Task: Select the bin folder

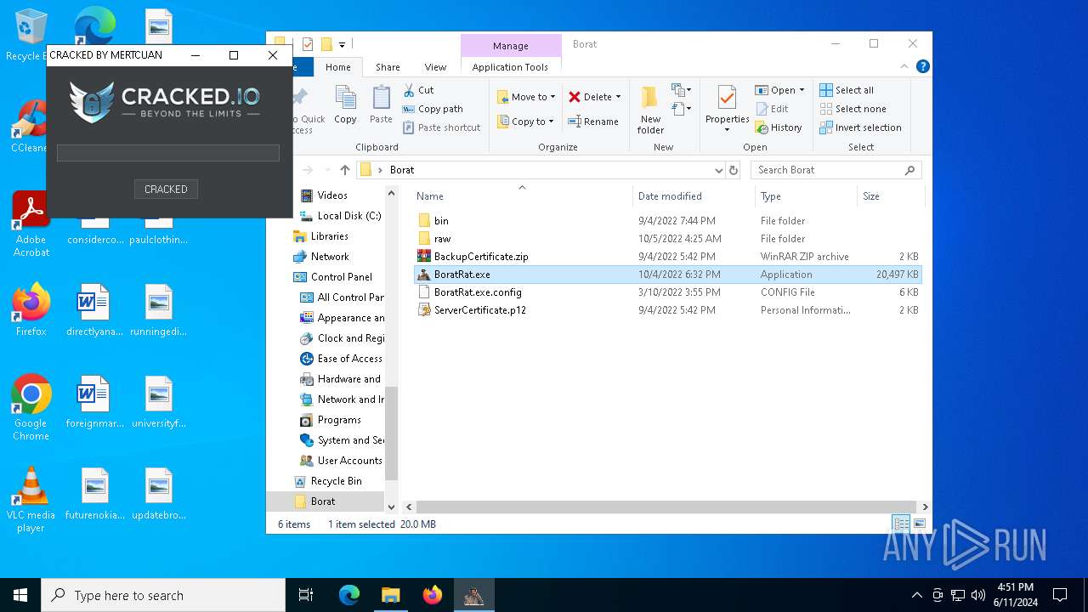Action: pyautogui.click(x=667, y=221)
